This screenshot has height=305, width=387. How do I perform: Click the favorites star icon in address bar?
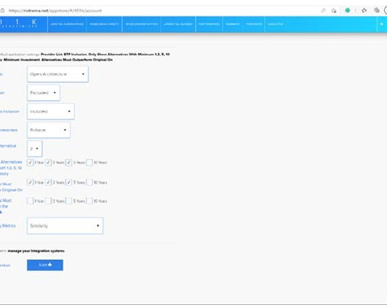[333, 10]
